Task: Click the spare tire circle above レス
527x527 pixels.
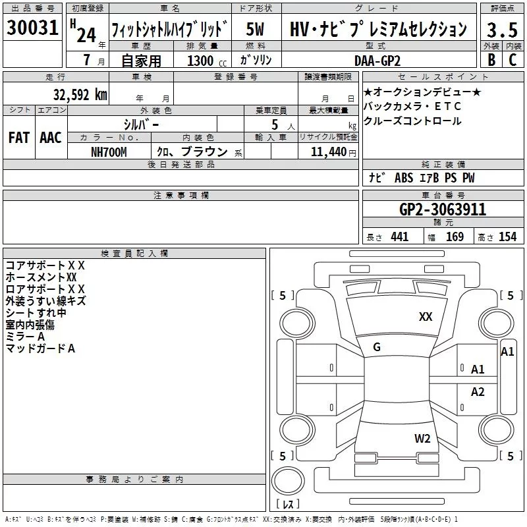Action: point(288,481)
